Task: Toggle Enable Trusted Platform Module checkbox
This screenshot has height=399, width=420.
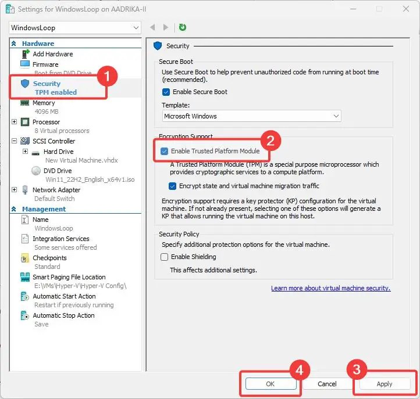Action: click(164, 152)
